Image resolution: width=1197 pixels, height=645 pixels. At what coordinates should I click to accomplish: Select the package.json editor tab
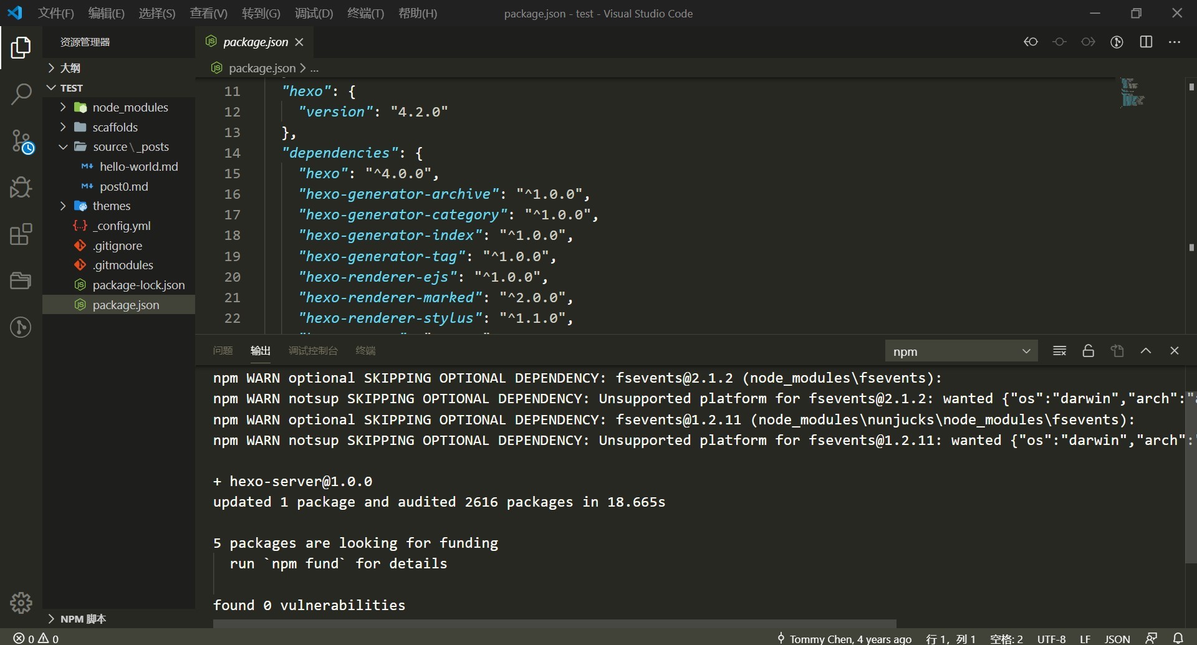254,42
